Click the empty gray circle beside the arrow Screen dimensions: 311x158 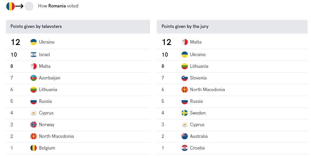click(x=29, y=6)
